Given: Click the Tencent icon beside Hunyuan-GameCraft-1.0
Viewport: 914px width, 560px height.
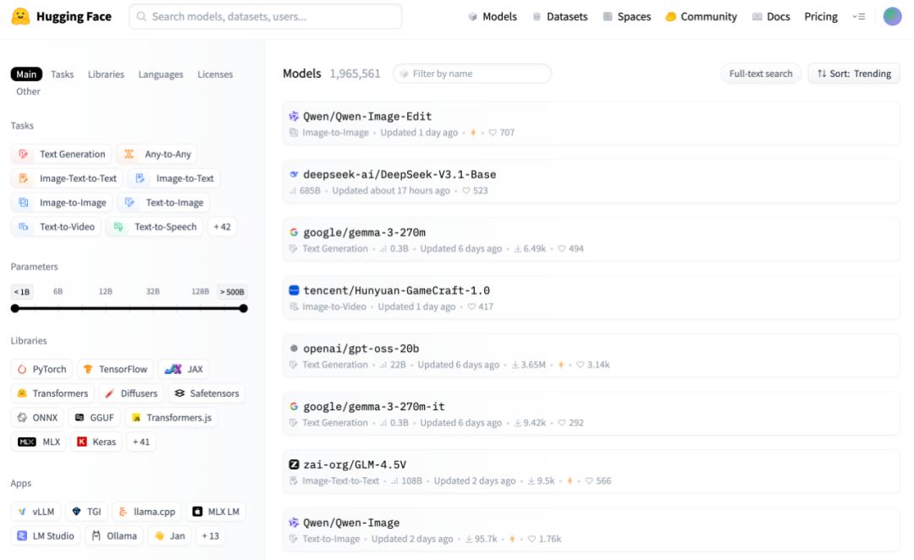Looking at the screenshot, I should point(294,290).
